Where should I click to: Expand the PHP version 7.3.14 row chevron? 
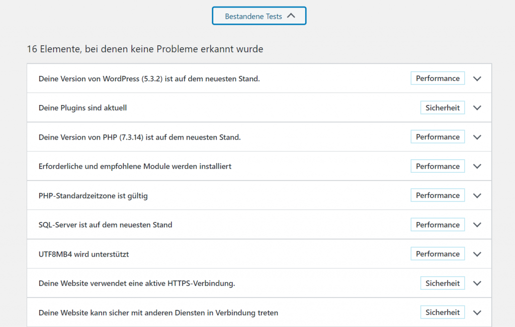pos(477,137)
